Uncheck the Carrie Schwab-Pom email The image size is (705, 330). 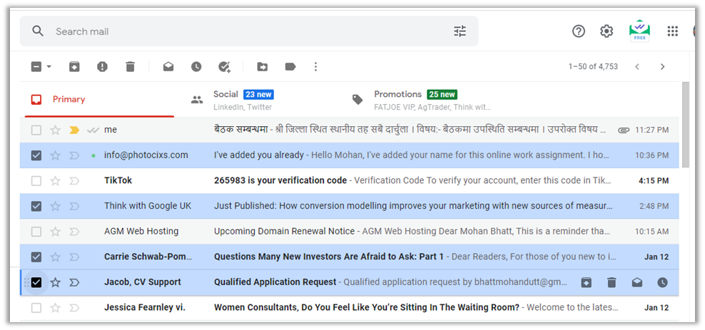(x=36, y=257)
